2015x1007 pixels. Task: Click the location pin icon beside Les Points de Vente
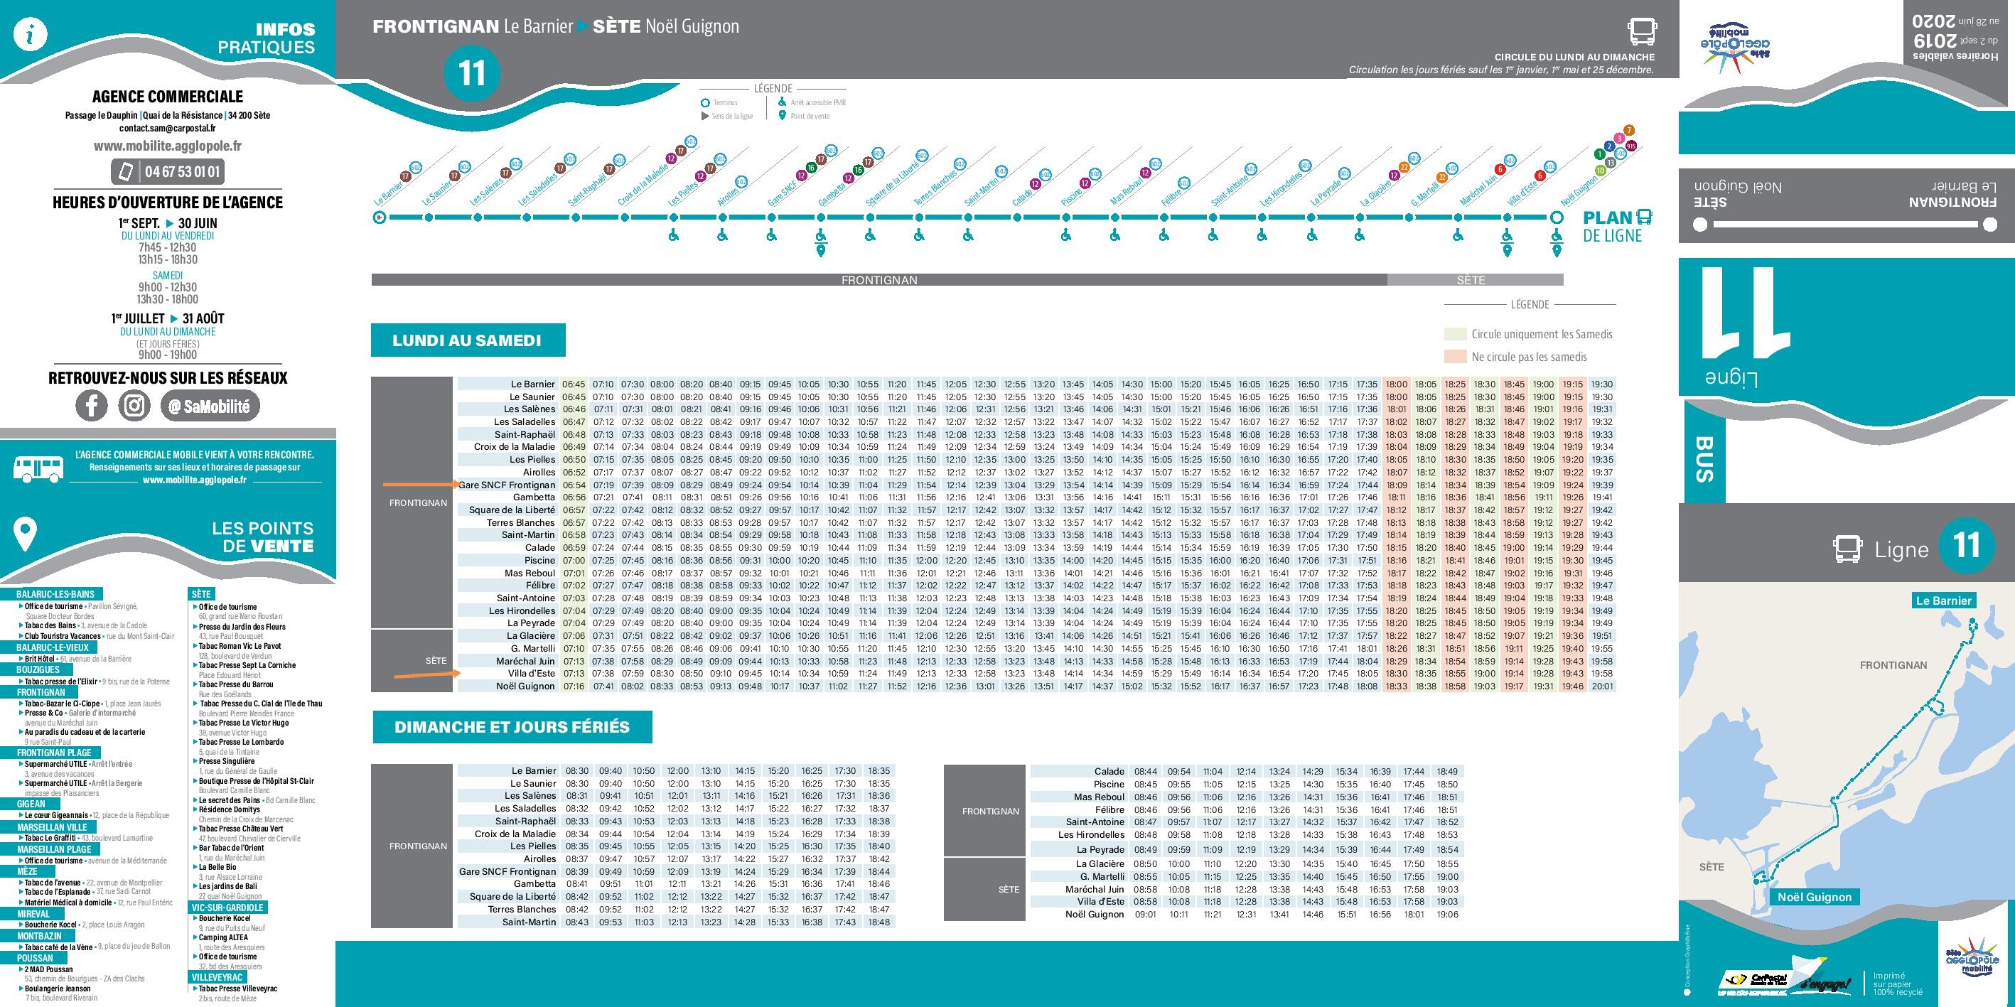(x=26, y=535)
